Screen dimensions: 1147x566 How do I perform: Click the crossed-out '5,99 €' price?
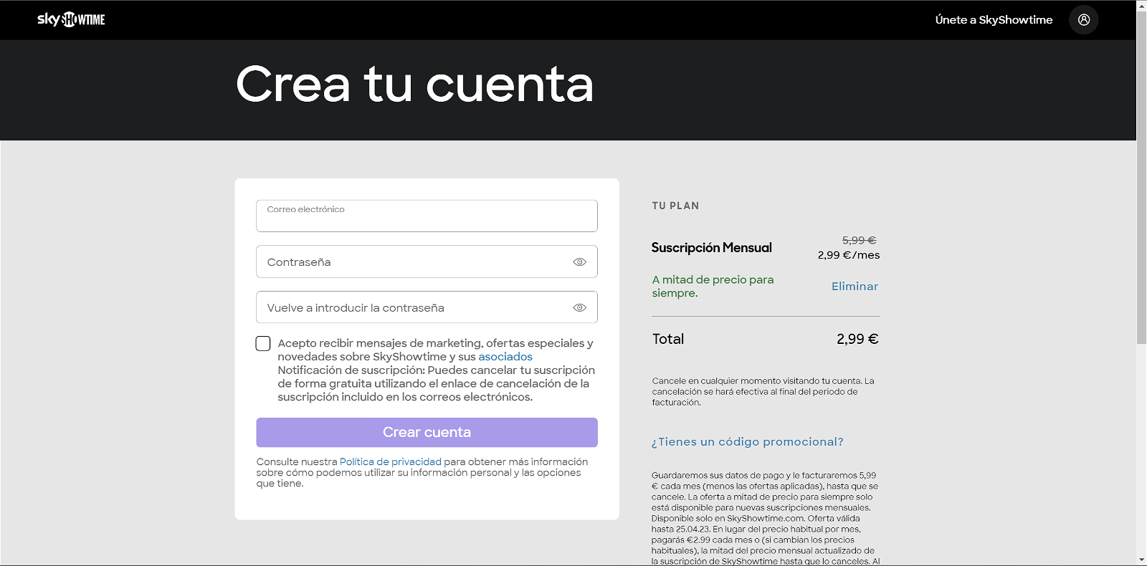[860, 241]
